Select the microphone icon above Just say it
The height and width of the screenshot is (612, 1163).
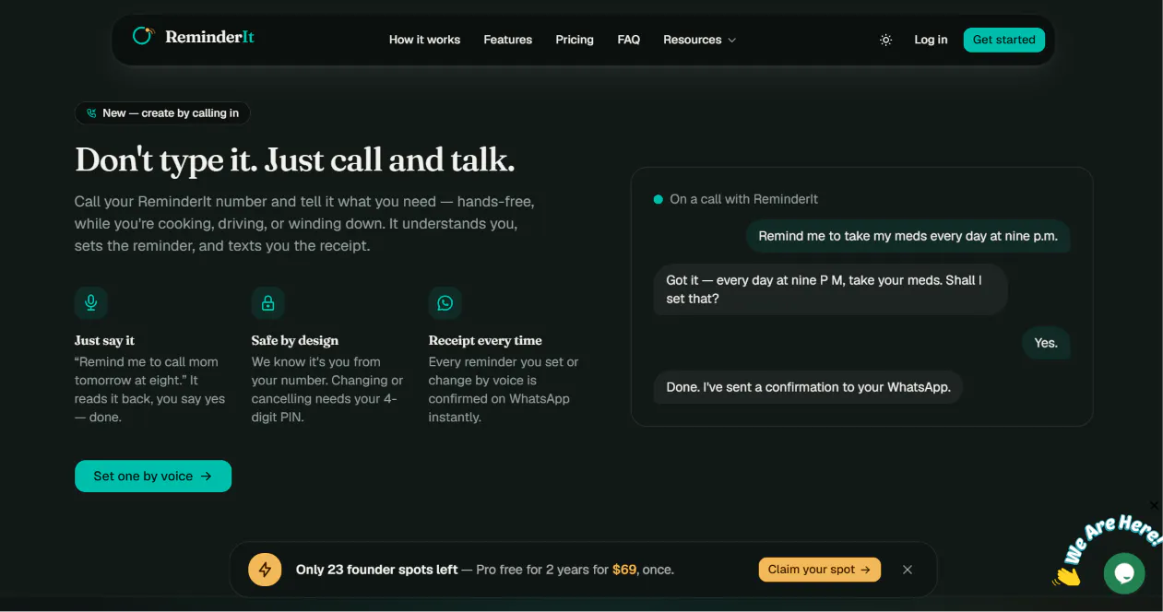pos(91,302)
